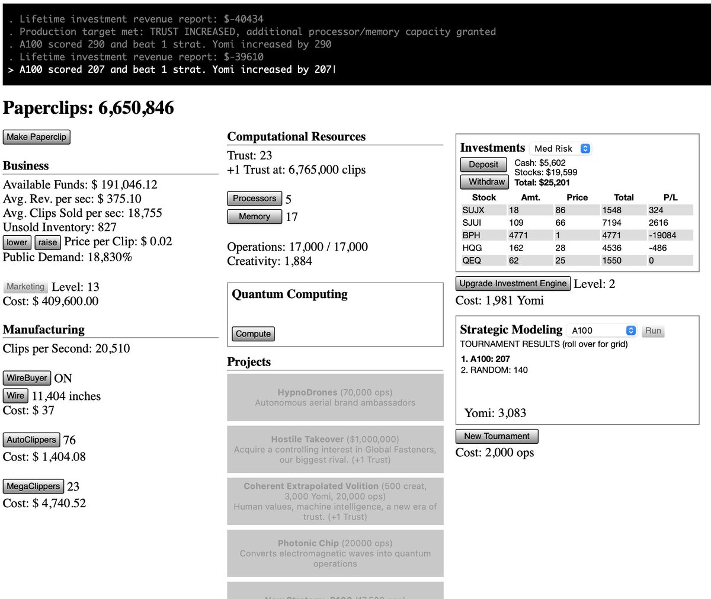Purchase a MegaClipper
711x599 pixels.
(33, 486)
